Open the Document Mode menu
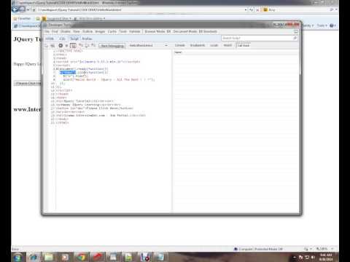Screen dimensions: 350x262 (195, 31)
